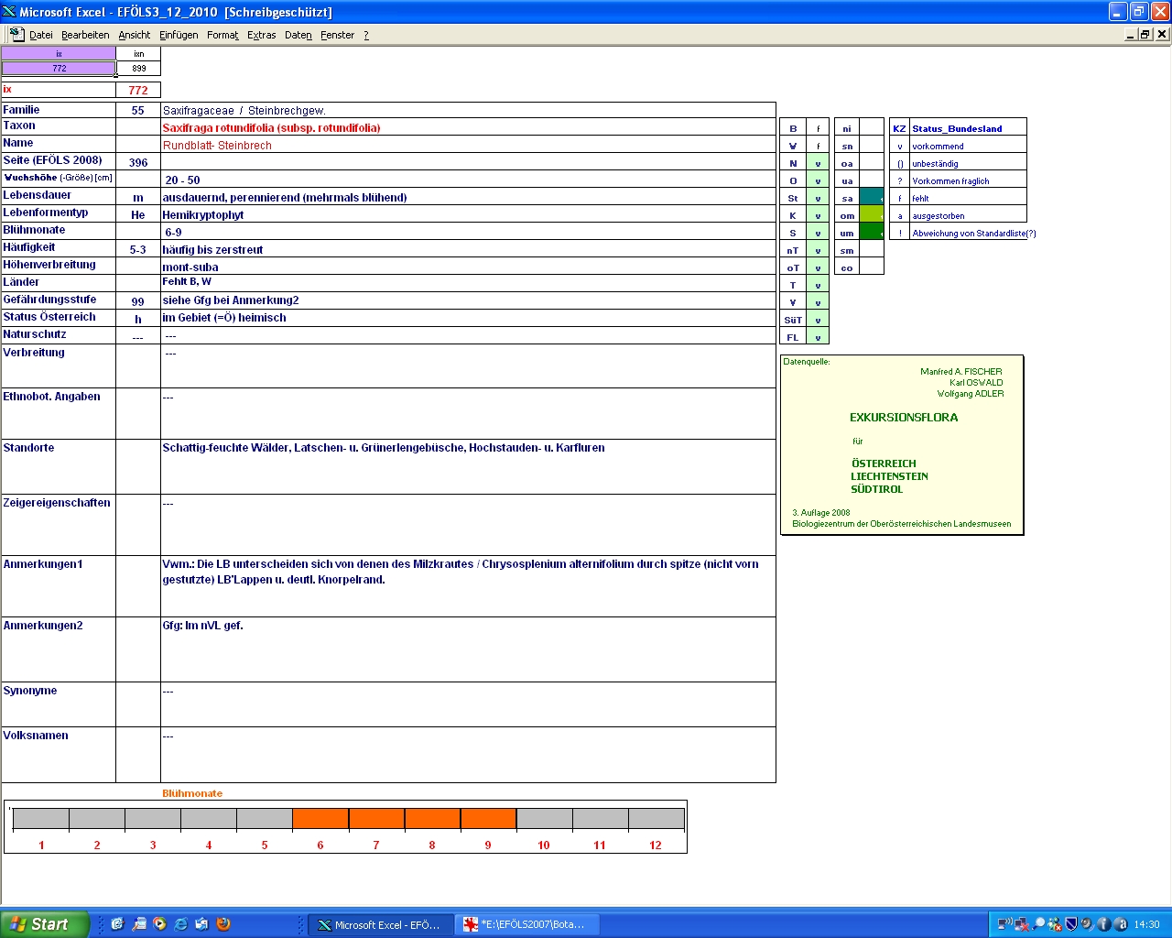Click the speaker volume tray icon
The image size is (1172, 938).
(1088, 924)
